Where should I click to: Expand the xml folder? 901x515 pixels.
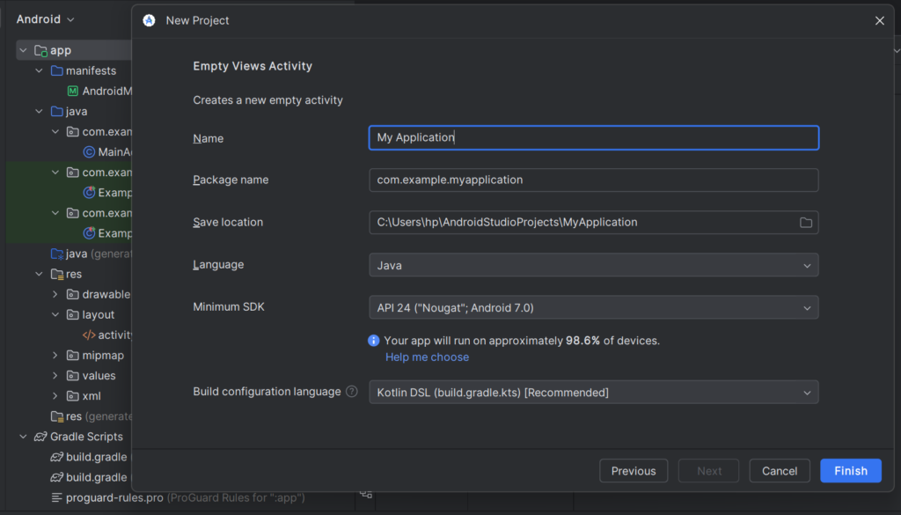(x=55, y=396)
